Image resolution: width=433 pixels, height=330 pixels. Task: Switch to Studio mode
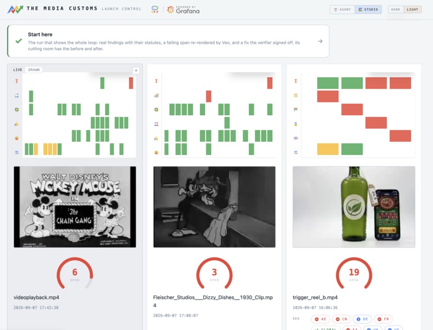coord(368,9)
